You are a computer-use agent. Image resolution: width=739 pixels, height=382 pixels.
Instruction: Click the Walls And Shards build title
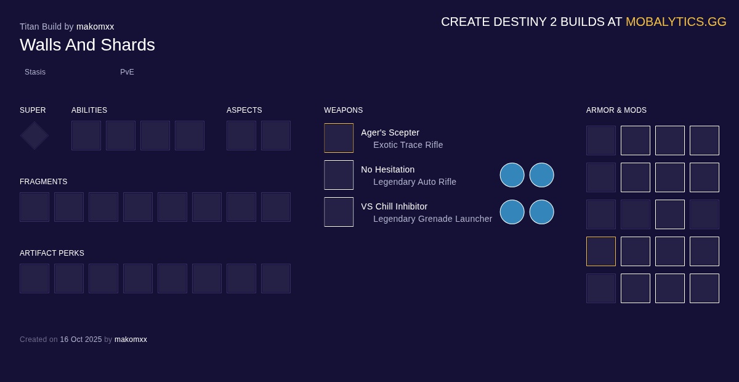pos(87,45)
